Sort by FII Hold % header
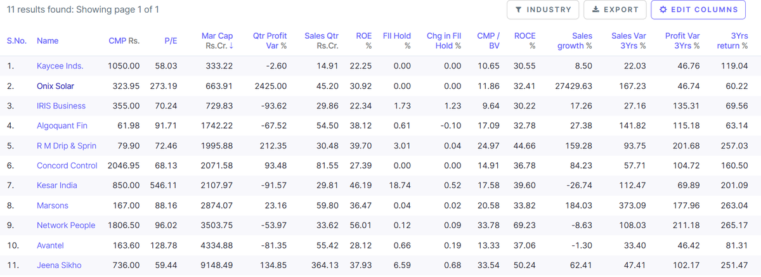The image size is (761, 277). pyautogui.click(x=397, y=41)
